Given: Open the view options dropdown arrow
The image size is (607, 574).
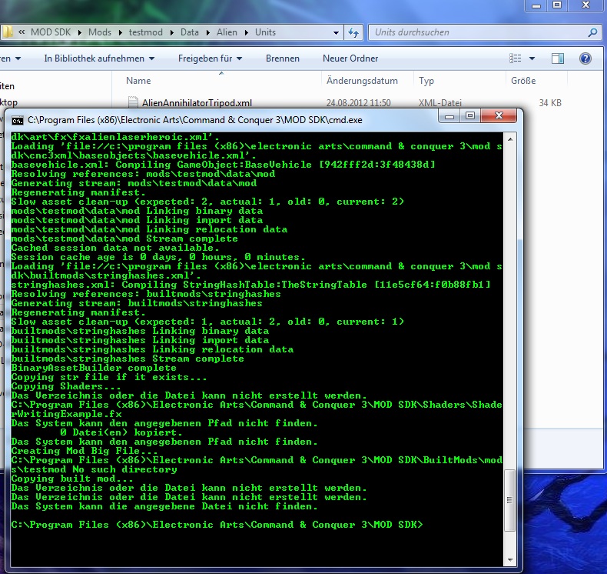Looking at the screenshot, I should point(533,58).
